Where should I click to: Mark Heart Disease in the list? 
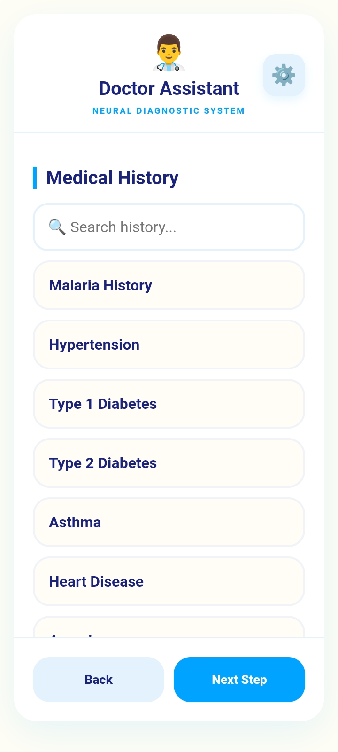pos(169,581)
